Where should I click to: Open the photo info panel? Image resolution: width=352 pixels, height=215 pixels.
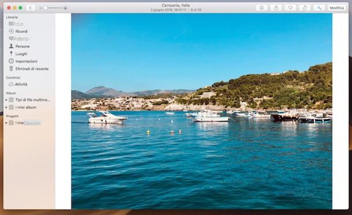261,8
